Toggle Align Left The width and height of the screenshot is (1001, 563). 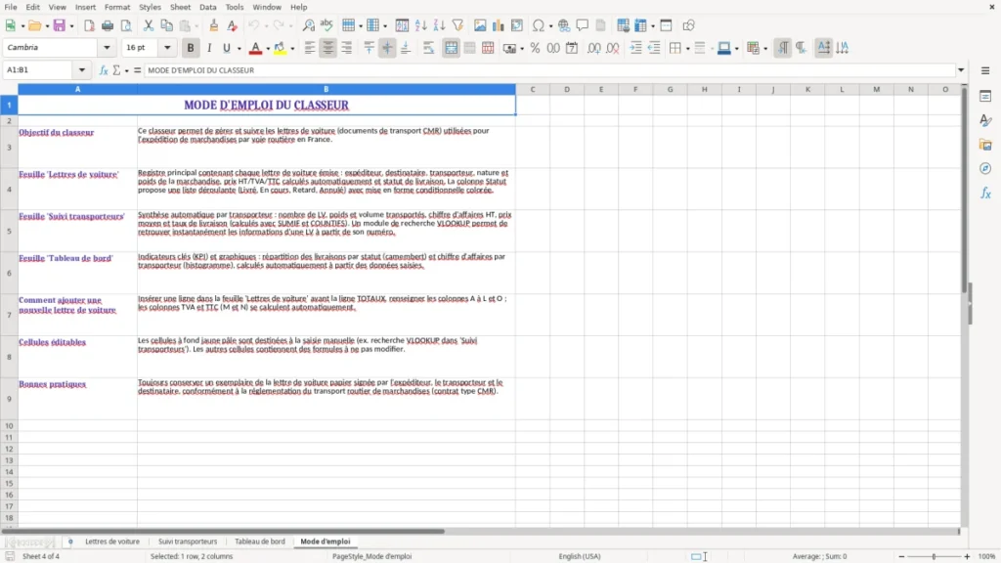click(x=310, y=48)
